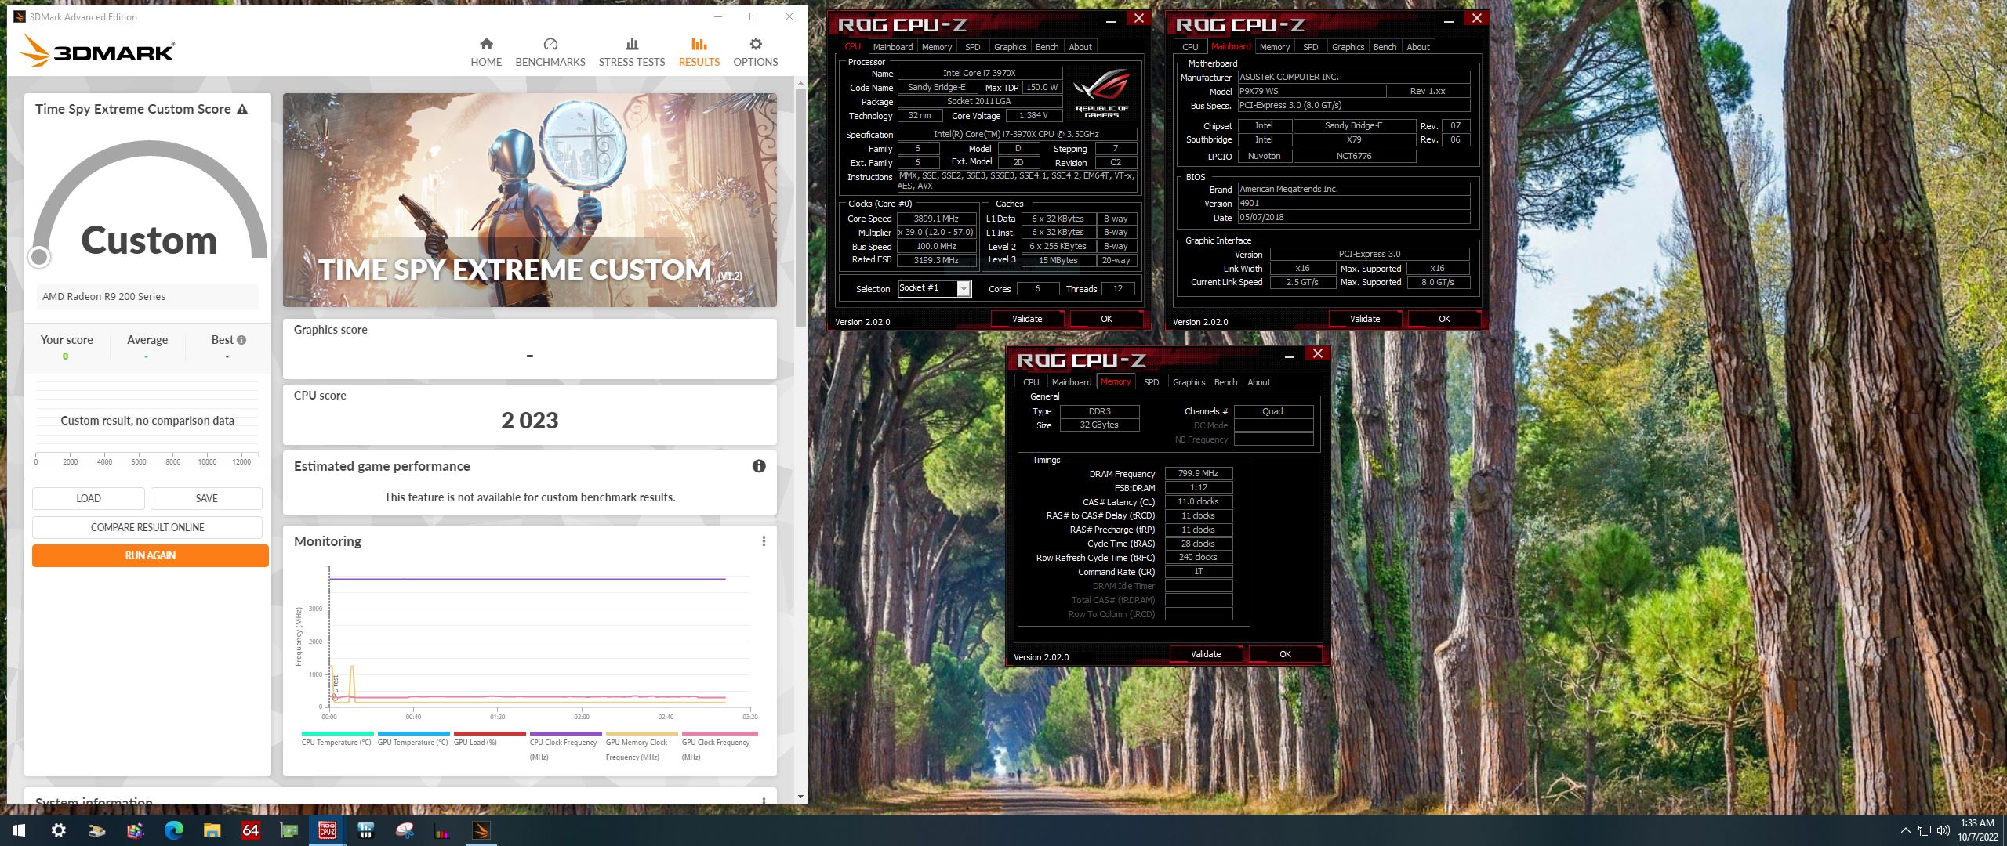Switch to Mainboard tab in first CPU-Z window
The width and height of the screenshot is (2007, 846).
[893, 47]
